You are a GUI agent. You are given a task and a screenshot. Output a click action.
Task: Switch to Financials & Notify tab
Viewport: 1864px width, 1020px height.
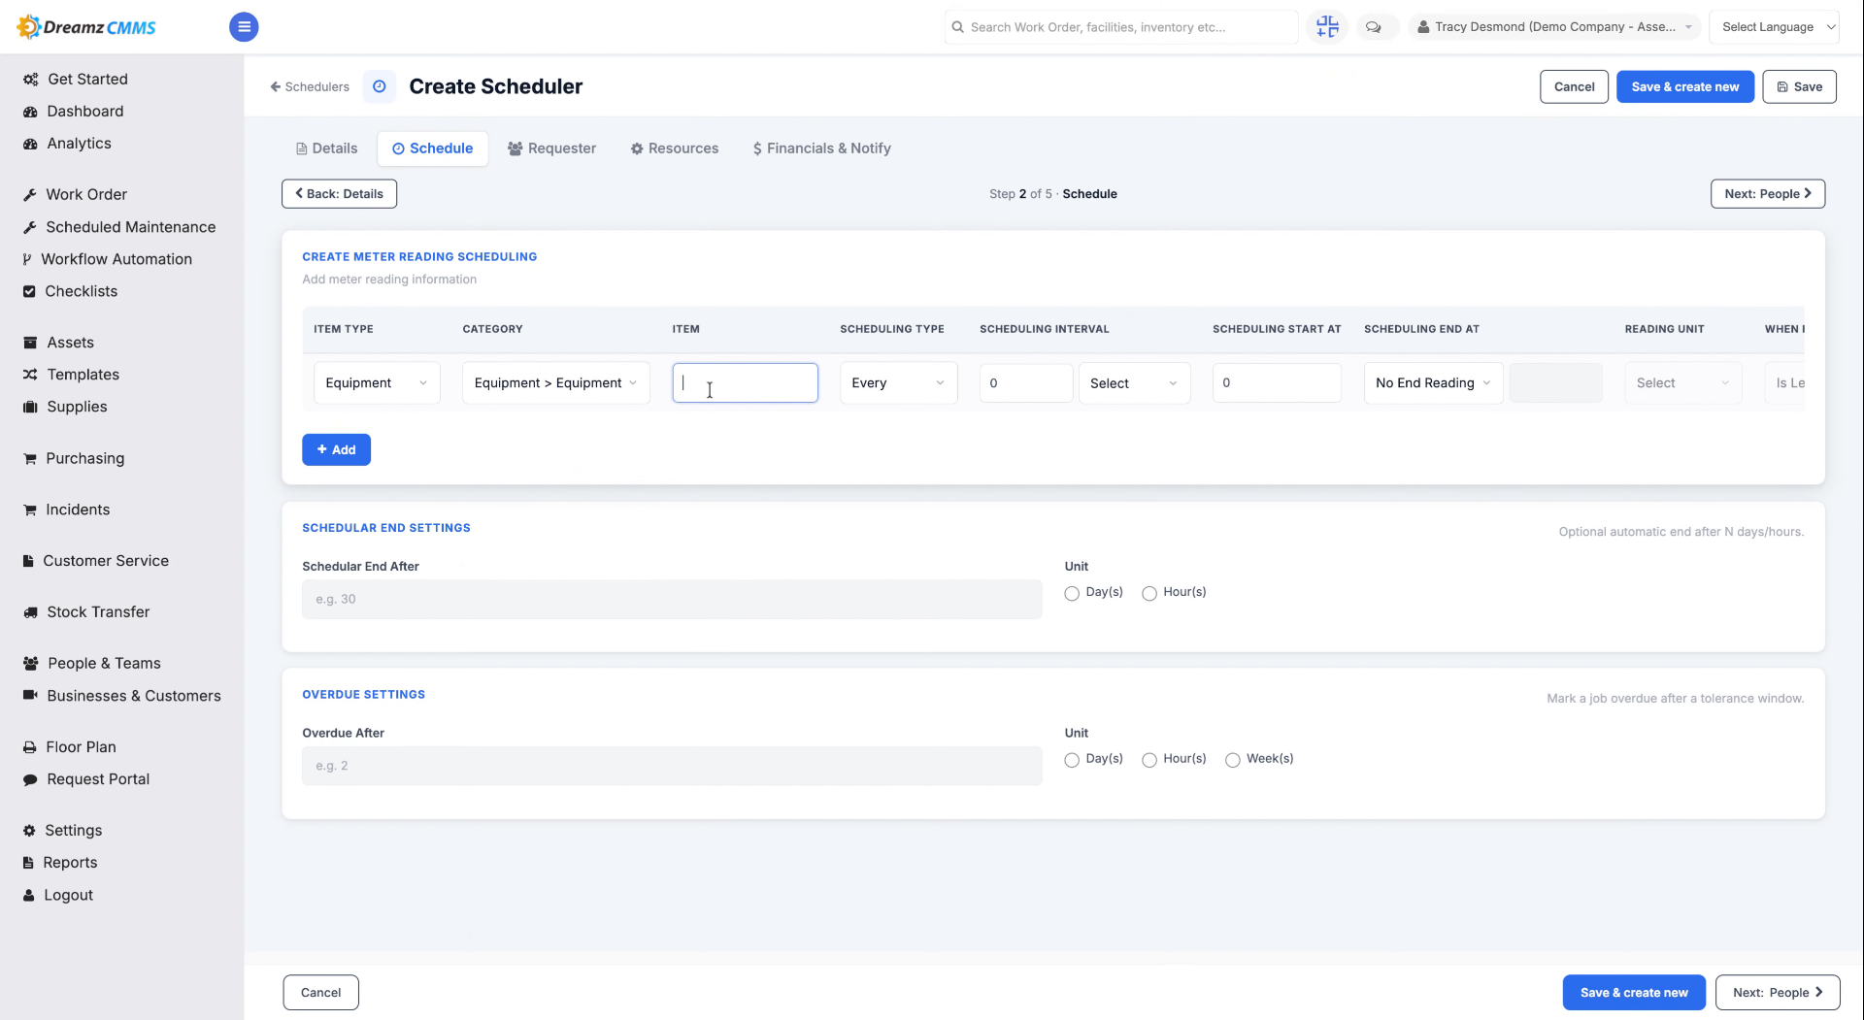[x=821, y=148]
